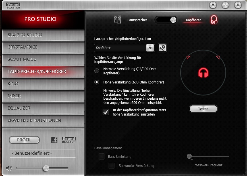Open the title bar dropdown arrow menu
This screenshot has height=176, width=247.
(213, 5)
